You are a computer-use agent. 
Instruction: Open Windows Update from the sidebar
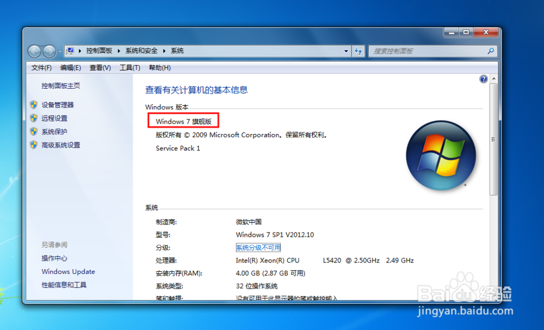[x=68, y=271]
